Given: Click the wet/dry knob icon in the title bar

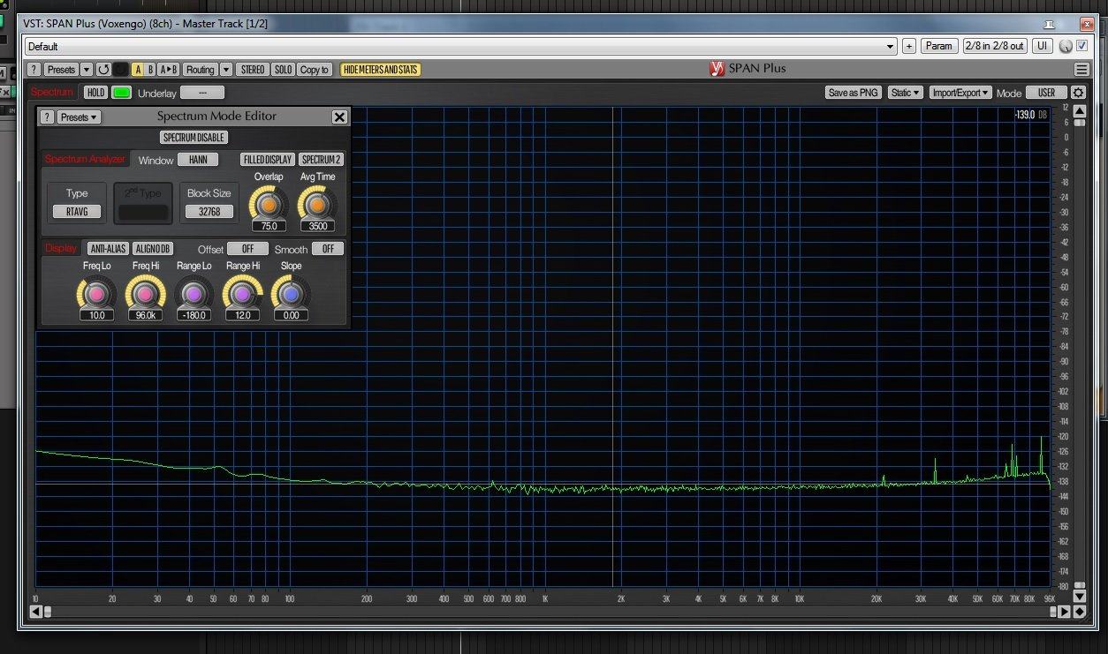Looking at the screenshot, I should click(x=1066, y=46).
